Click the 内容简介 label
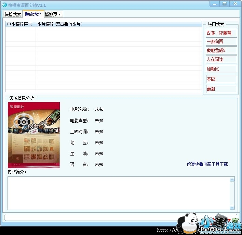The width and height of the screenshot is (242, 235). [x=17, y=172]
